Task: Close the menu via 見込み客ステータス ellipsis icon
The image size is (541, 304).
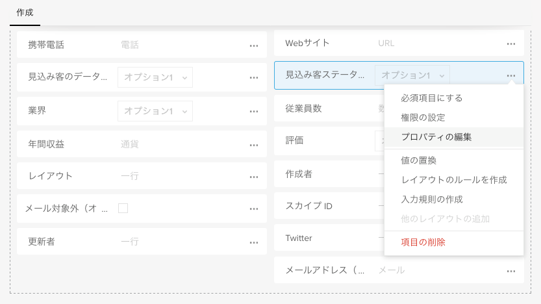Action: (511, 75)
